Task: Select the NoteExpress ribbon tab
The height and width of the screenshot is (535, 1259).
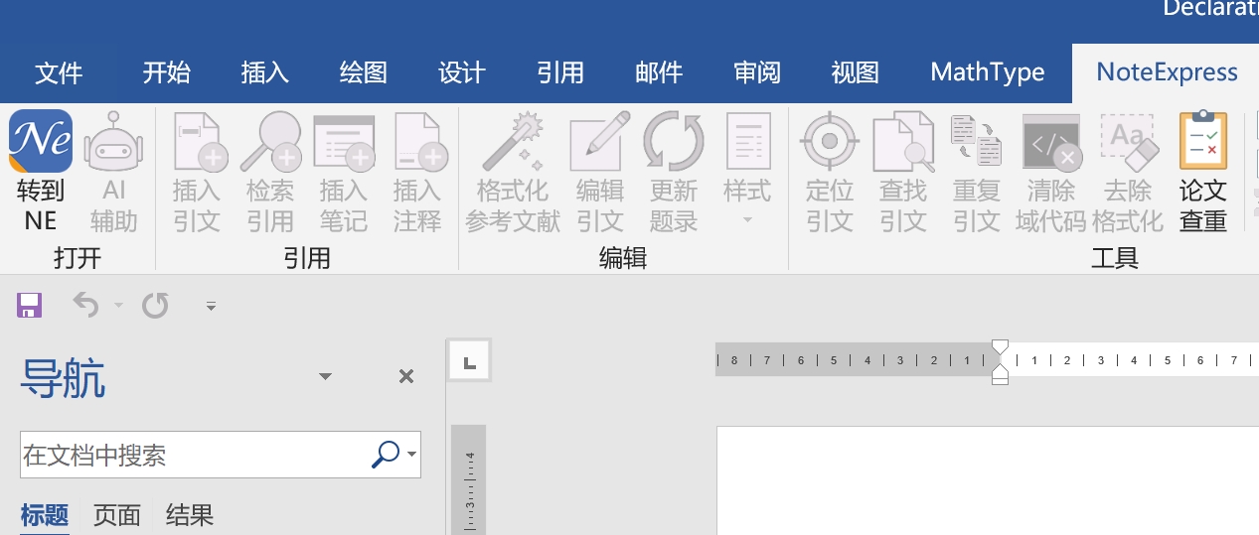Action: click(1167, 72)
